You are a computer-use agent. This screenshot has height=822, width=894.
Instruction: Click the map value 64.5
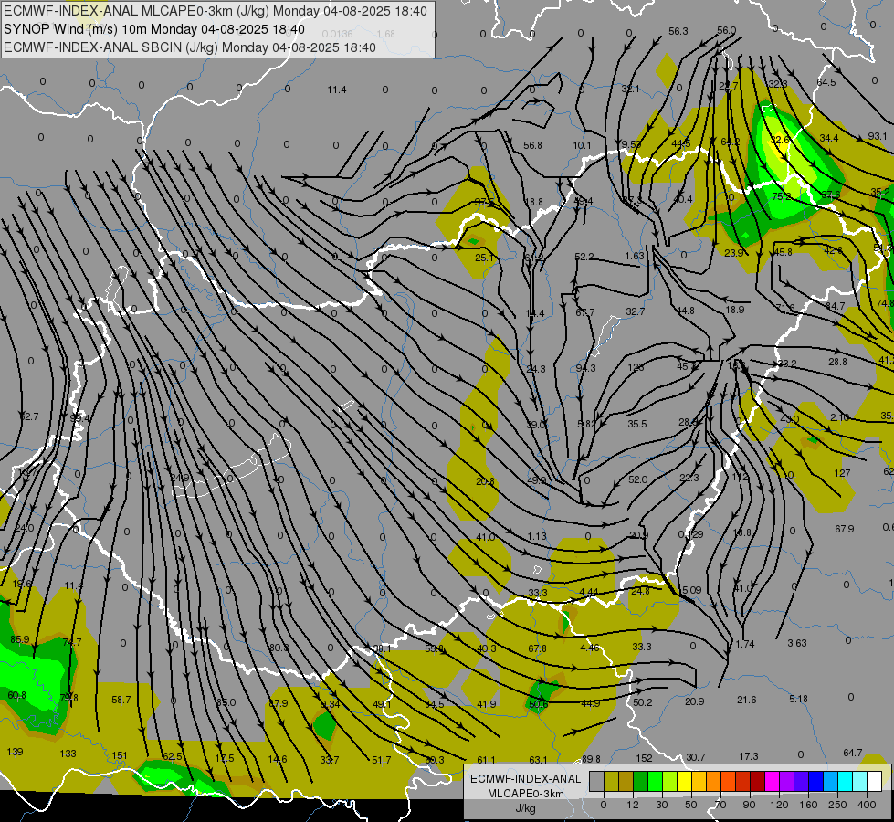826,82
